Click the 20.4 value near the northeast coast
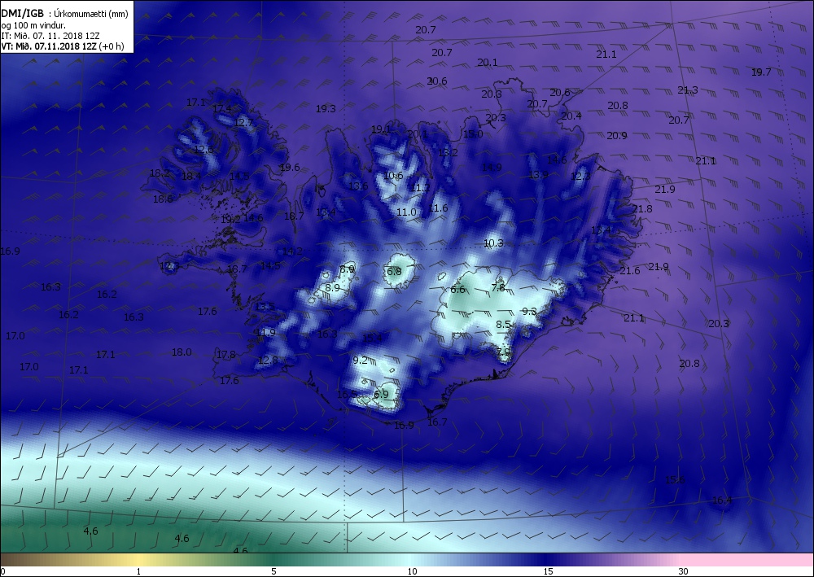This screenshot has width=814, height=577. coord(571,116)
